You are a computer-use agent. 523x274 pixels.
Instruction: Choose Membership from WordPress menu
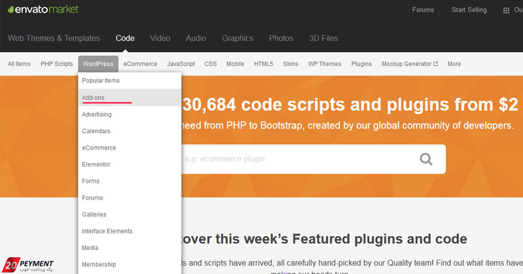click(x=129, y=264)
